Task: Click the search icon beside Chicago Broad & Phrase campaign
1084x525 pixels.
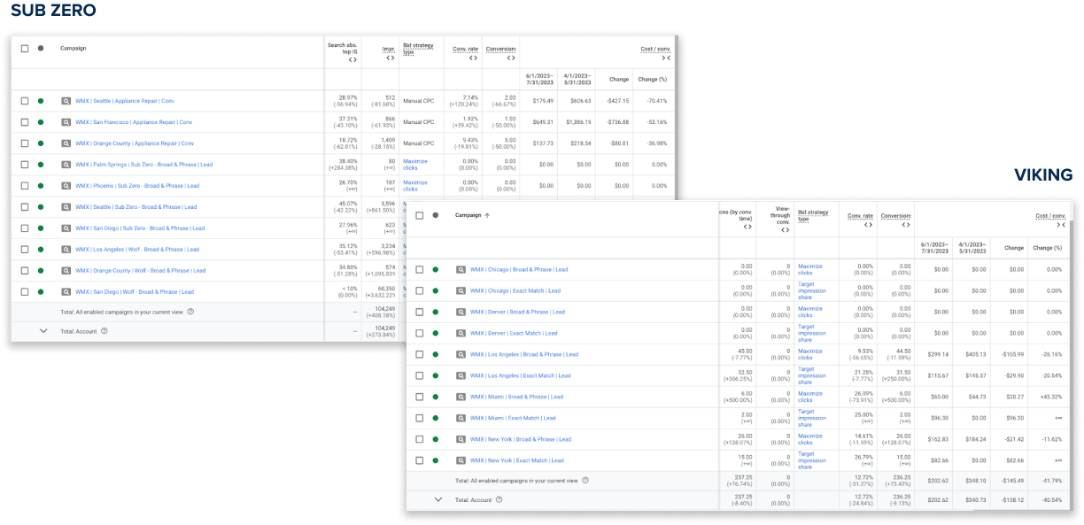Action: pyautogui.click(x=461, y=269)
